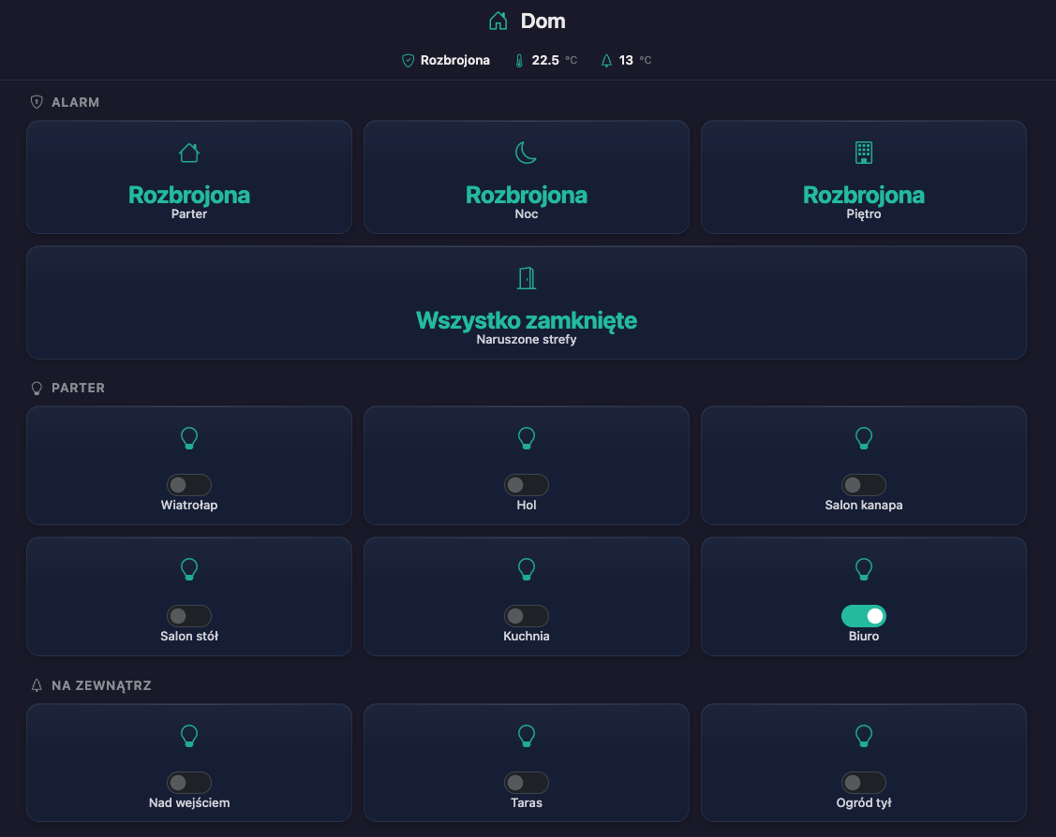Toggle the Taras outdoor light

526,783
